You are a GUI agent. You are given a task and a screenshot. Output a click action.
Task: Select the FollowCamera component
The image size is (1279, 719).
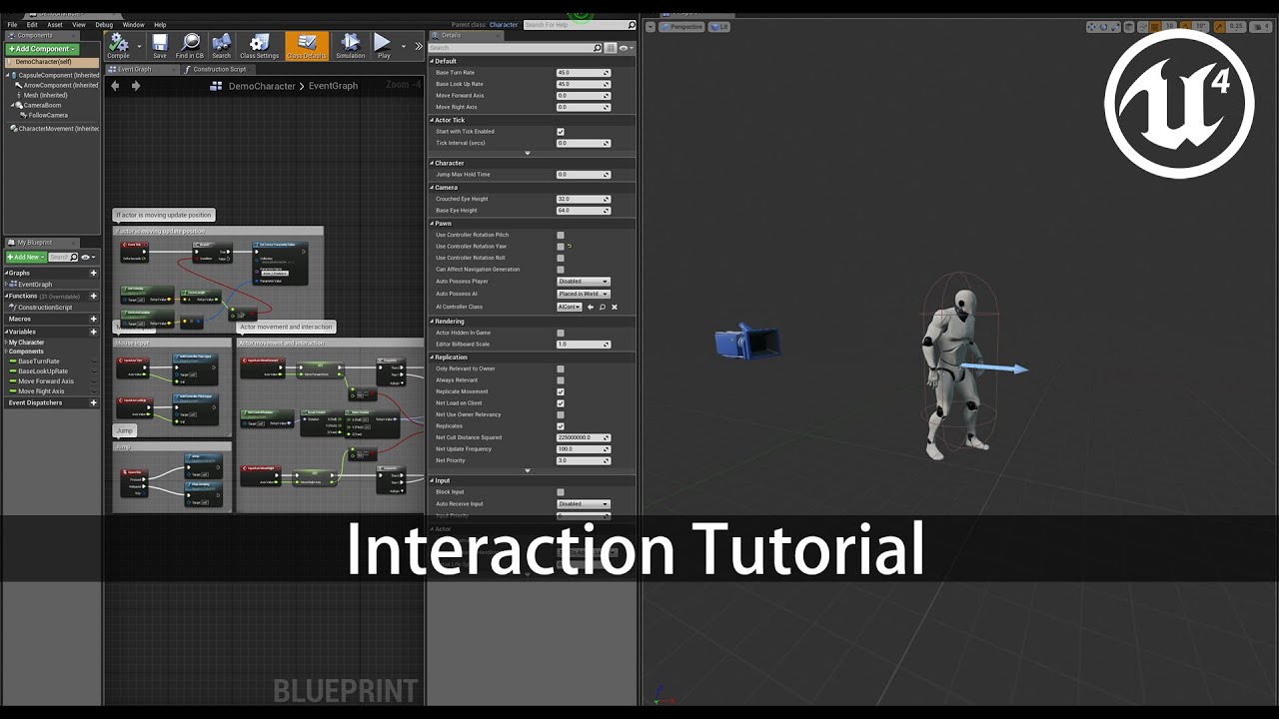(x=48, y=115)
